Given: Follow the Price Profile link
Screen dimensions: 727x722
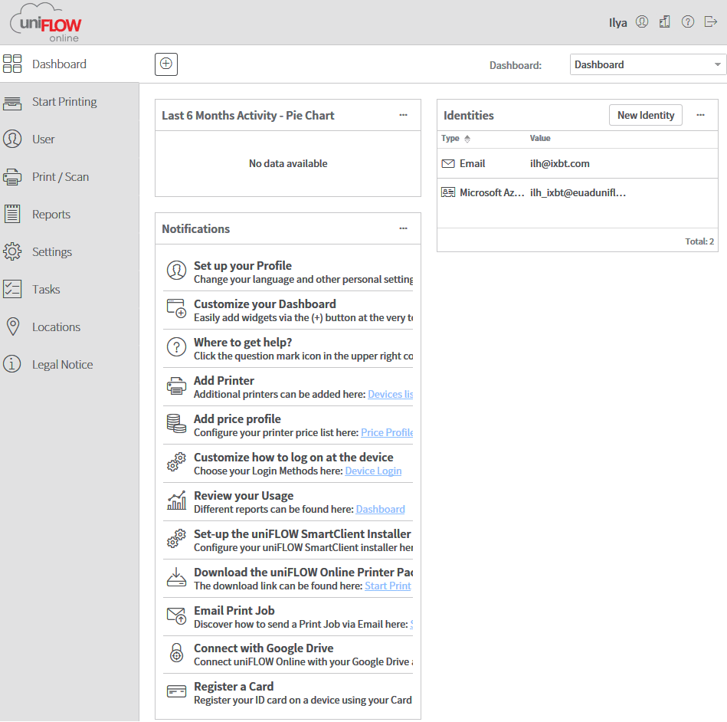Looking at the screenshot, I should pyautogui.click(x=387, y=432).
